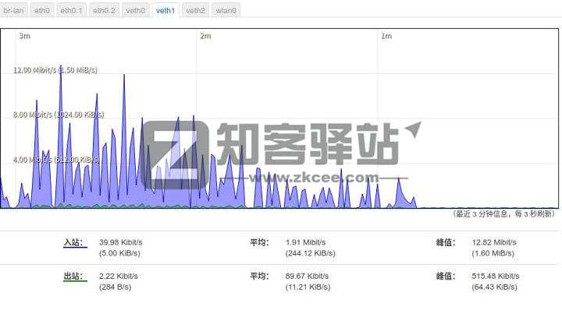Switch to the eth0.2 tab
Image resolution: width=562 pixels, height=310 pixels.
(x=105, y=10)
